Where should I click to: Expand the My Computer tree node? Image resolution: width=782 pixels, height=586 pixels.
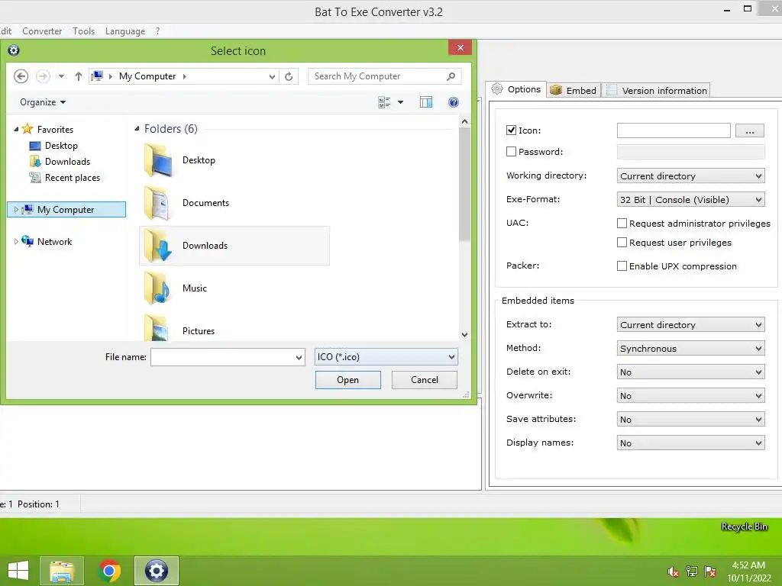tap(16, 210)
